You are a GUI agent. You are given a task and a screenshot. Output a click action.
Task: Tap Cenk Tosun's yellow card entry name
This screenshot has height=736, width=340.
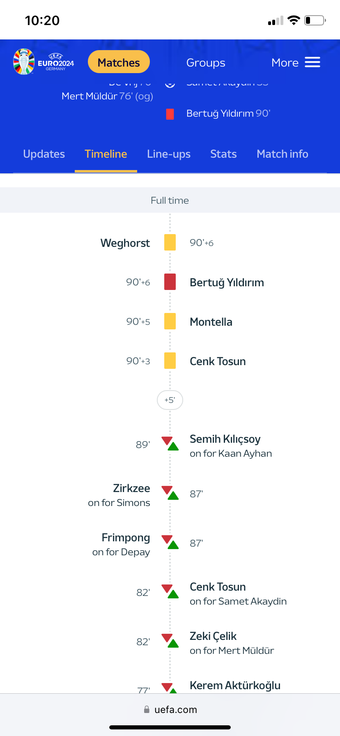(x=218, y=361)
